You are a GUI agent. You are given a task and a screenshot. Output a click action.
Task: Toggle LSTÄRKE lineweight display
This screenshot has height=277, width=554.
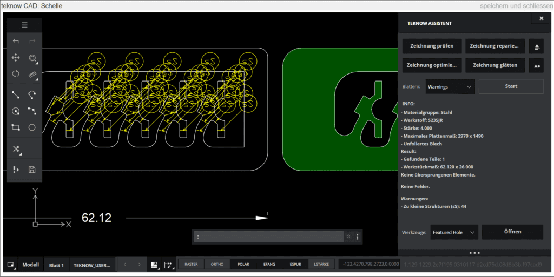(321, 264)
